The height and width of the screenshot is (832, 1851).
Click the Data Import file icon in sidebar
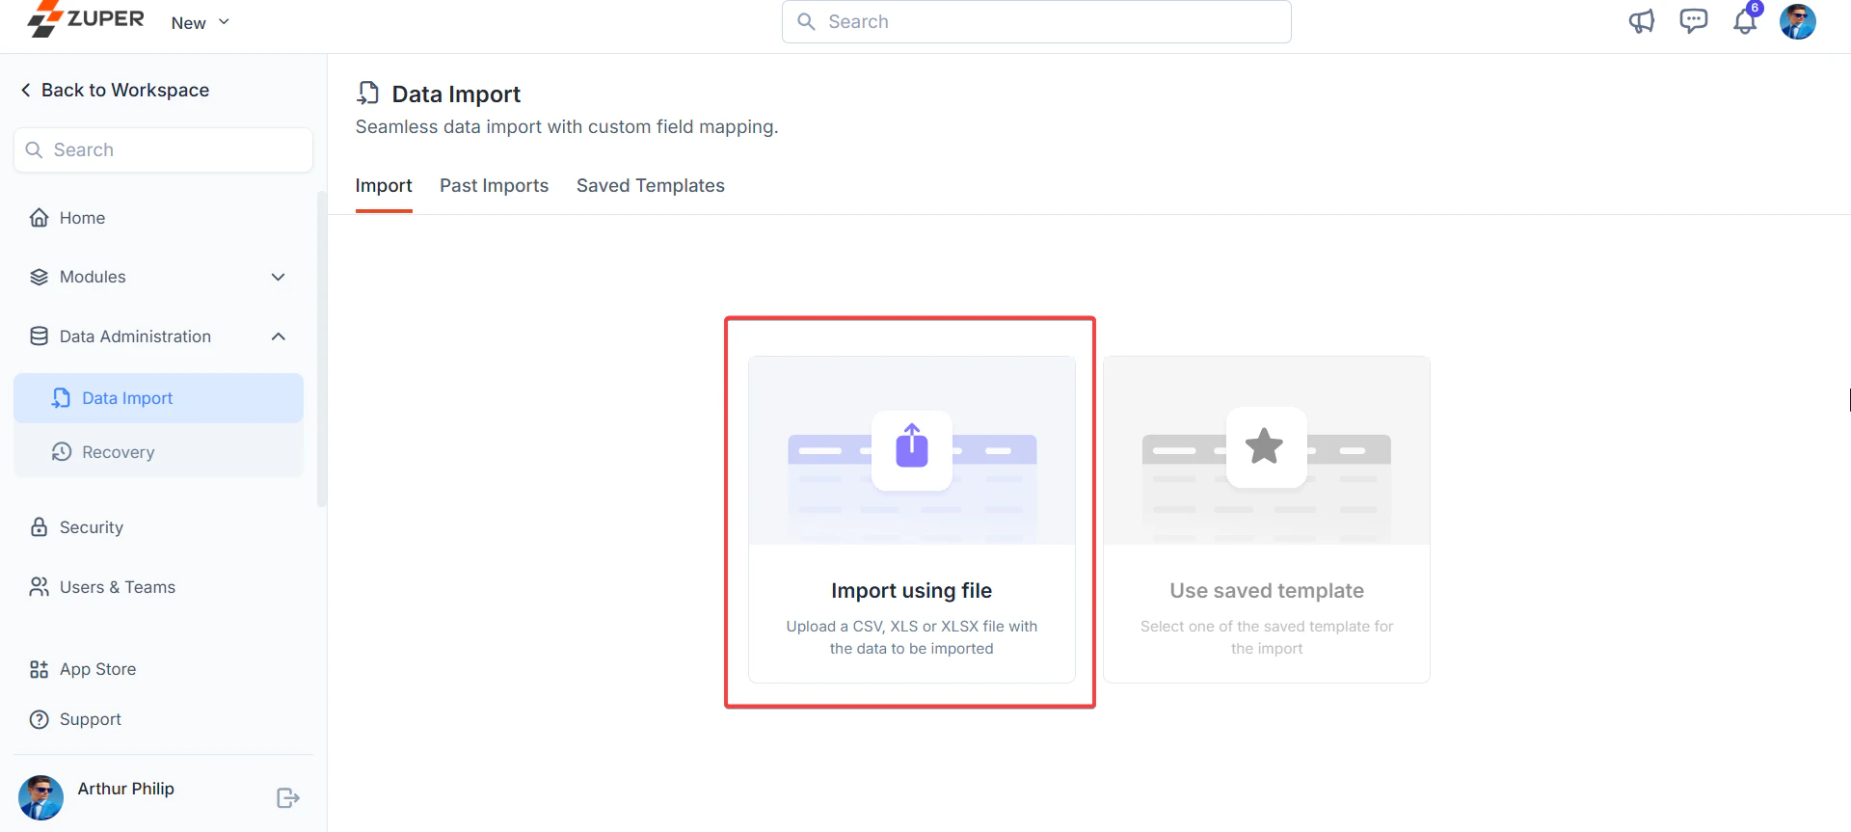click(x=61, y=398)
